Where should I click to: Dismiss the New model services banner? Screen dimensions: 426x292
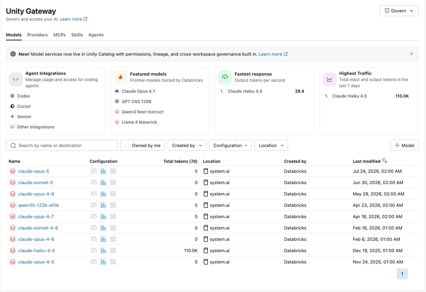(x=412, y=54)
